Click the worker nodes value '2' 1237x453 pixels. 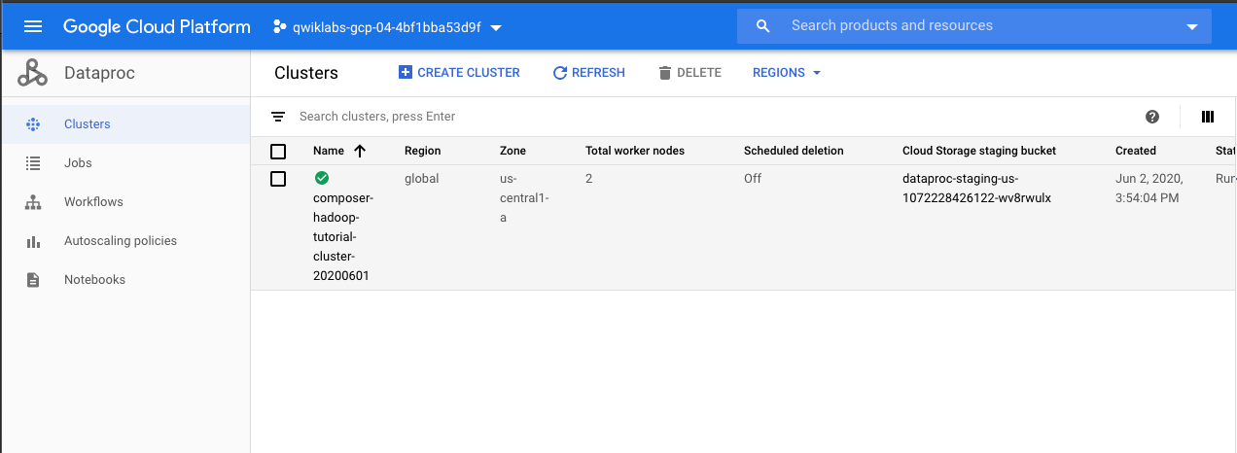pyautogui.click(x=589, y=179)
